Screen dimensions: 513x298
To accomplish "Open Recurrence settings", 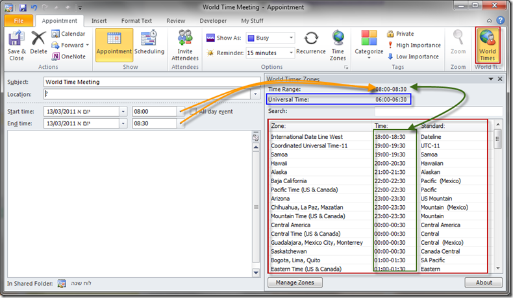I will click(x=311, y=42).
